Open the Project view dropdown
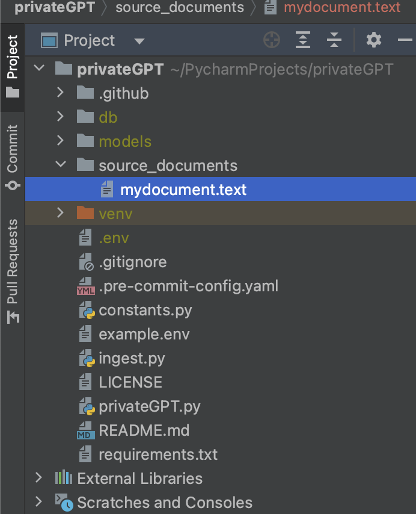Image resolution: width=416 pixels, height=514 pixels. coord(139,40)
